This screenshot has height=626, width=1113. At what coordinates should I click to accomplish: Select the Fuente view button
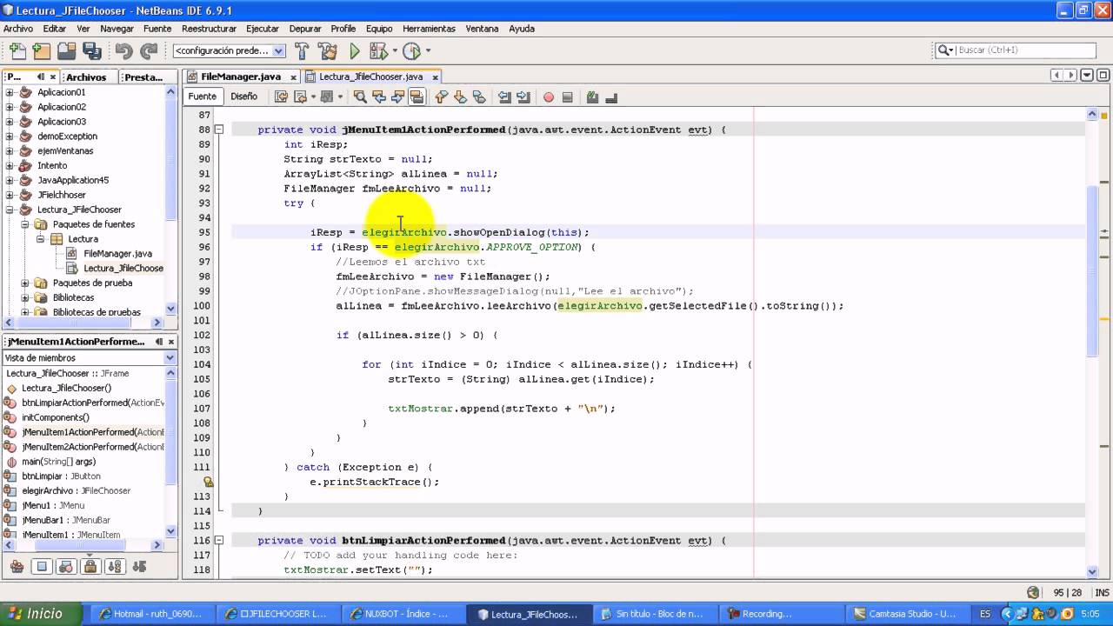203,97
